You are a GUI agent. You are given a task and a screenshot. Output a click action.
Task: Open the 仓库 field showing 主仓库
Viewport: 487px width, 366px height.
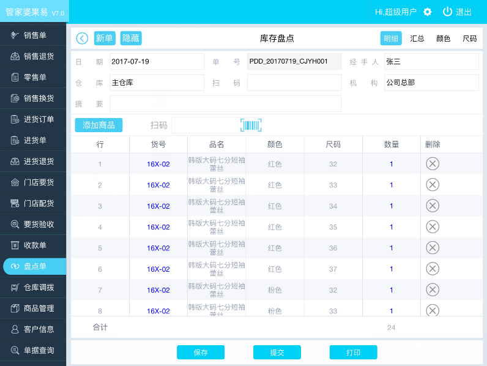tap(157, 83)
